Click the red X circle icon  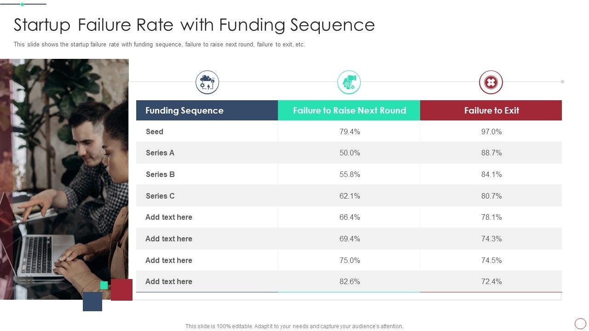pos(491,83)
